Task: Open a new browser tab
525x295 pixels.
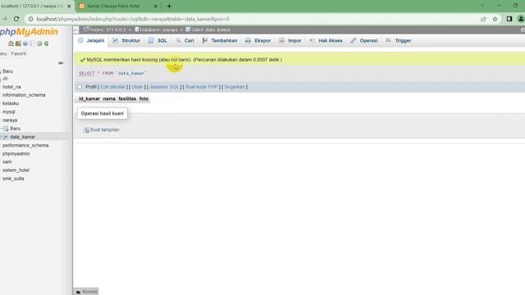Action: pos(169,6)
